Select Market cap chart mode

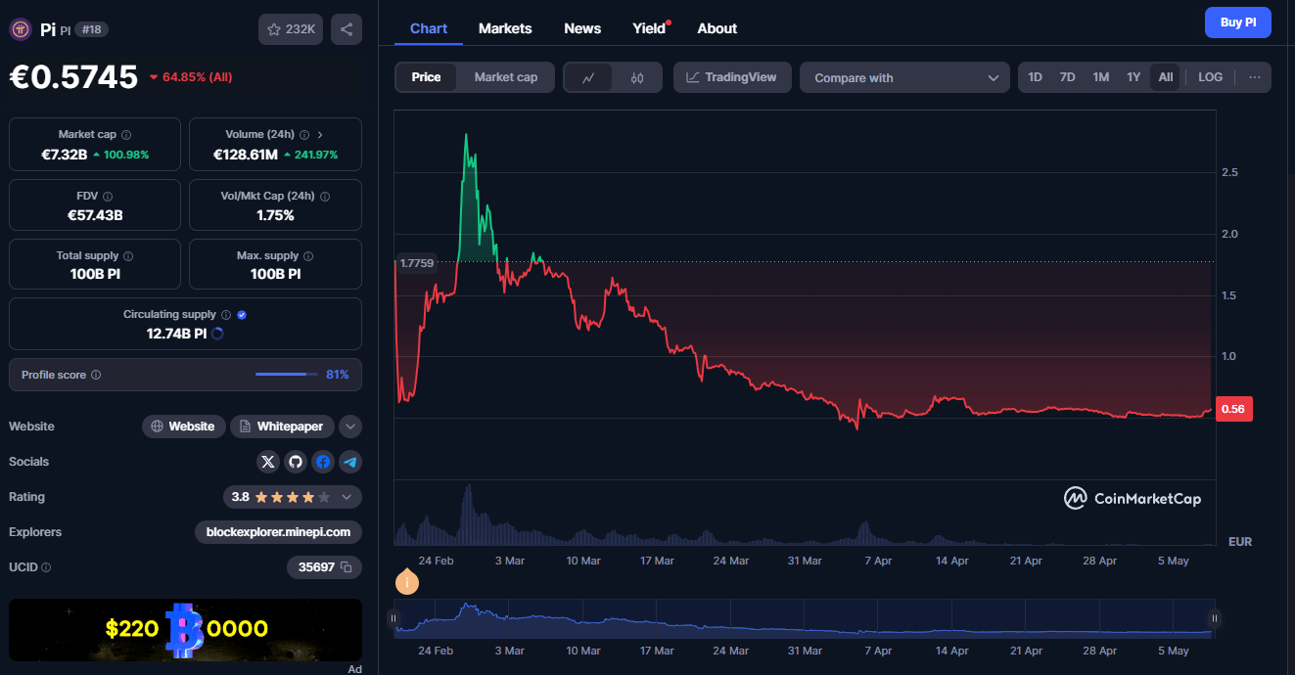point(506,77)
